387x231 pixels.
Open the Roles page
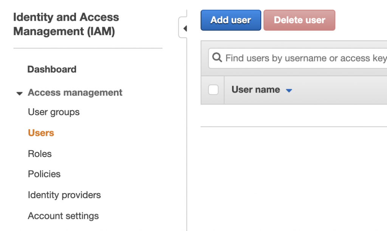click(x=40, y=154)
